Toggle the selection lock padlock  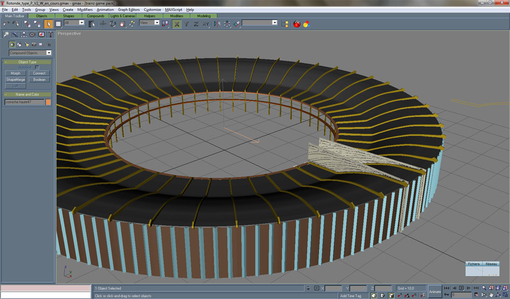(x=309, y=288)
